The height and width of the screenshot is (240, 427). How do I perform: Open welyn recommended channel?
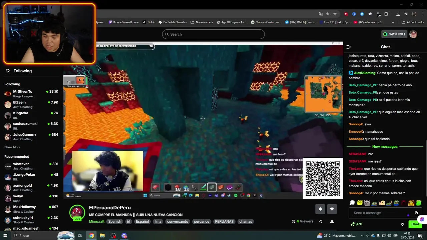tap(32, 198)
